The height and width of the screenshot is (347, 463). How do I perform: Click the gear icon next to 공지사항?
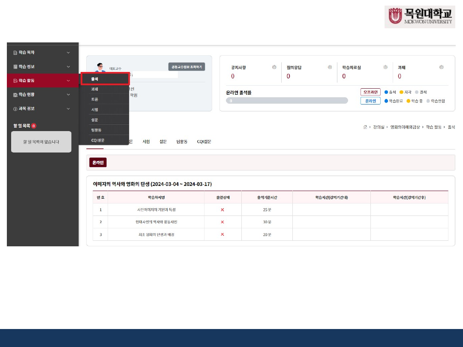[x=274, y=67]
